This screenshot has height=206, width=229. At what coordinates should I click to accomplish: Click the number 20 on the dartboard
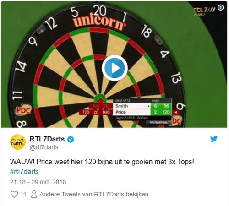[x=100, y=11]
